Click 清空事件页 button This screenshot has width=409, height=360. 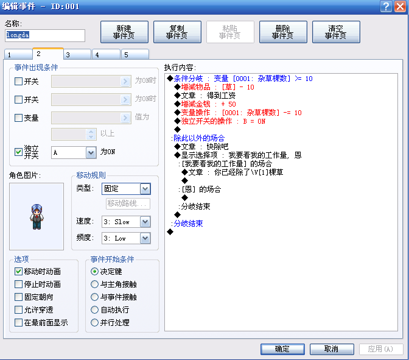point(336,32)
